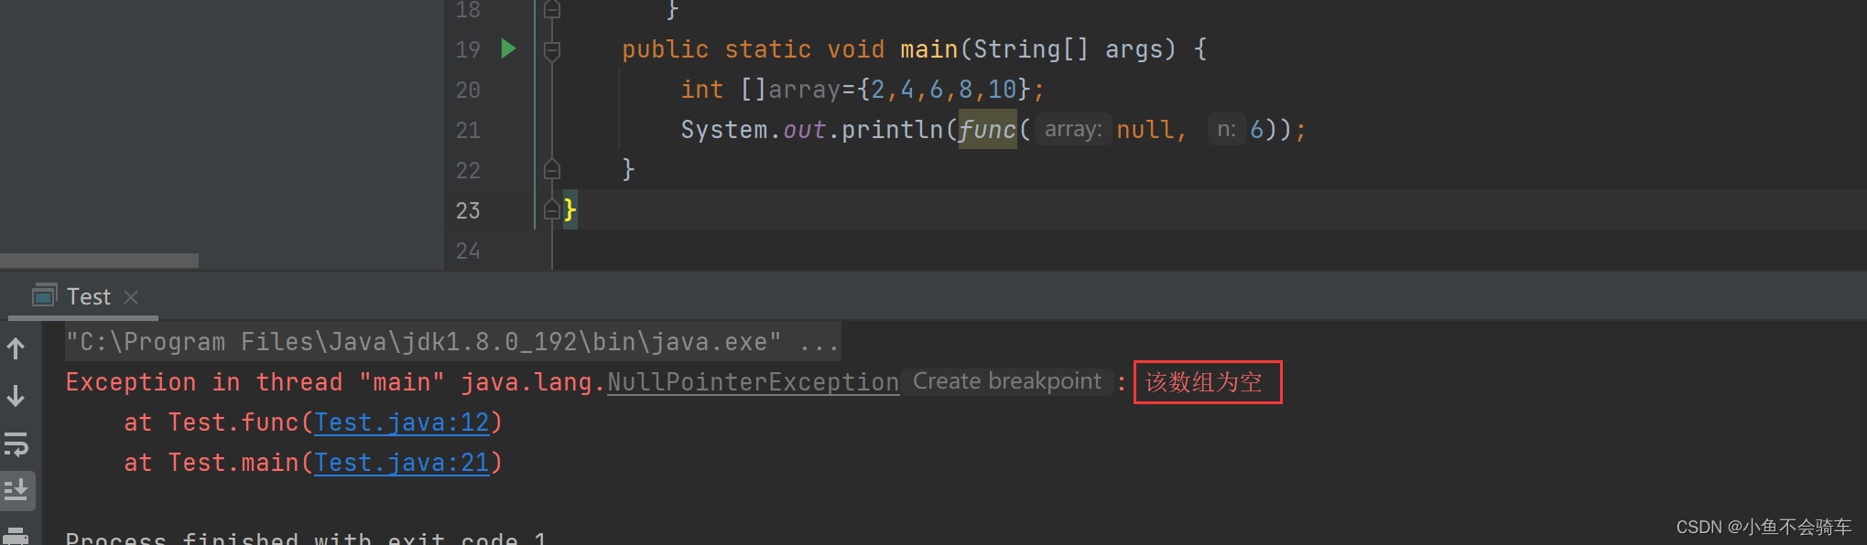Open NullPointerException link in stack trace
This screenshot has width=1867, height=545.
point(753,382)
